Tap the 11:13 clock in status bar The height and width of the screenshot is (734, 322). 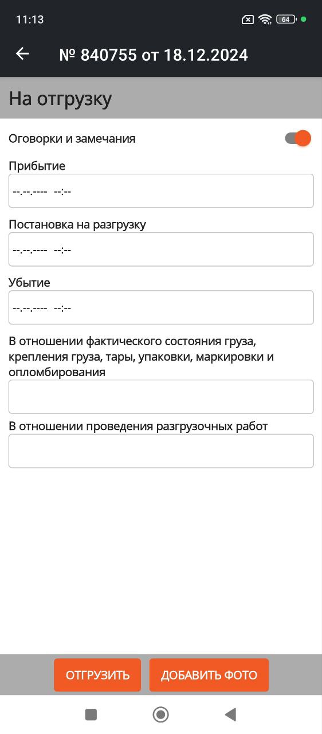30,19
